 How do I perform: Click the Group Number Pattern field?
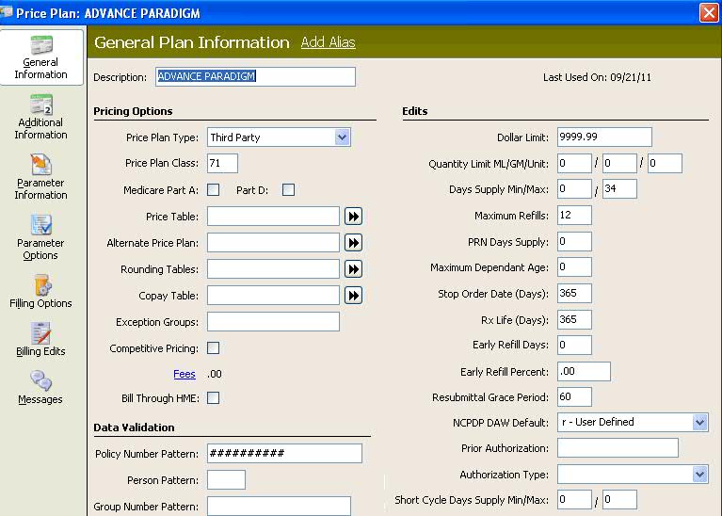pos(279,506)
